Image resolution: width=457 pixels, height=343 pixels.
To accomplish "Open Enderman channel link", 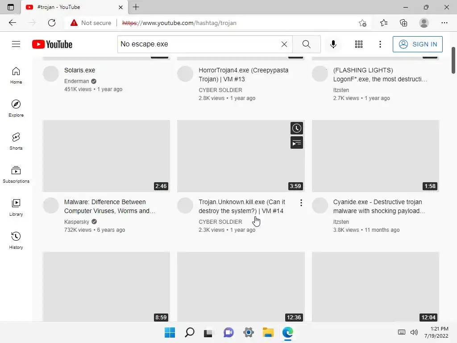I will click(77, 81).
